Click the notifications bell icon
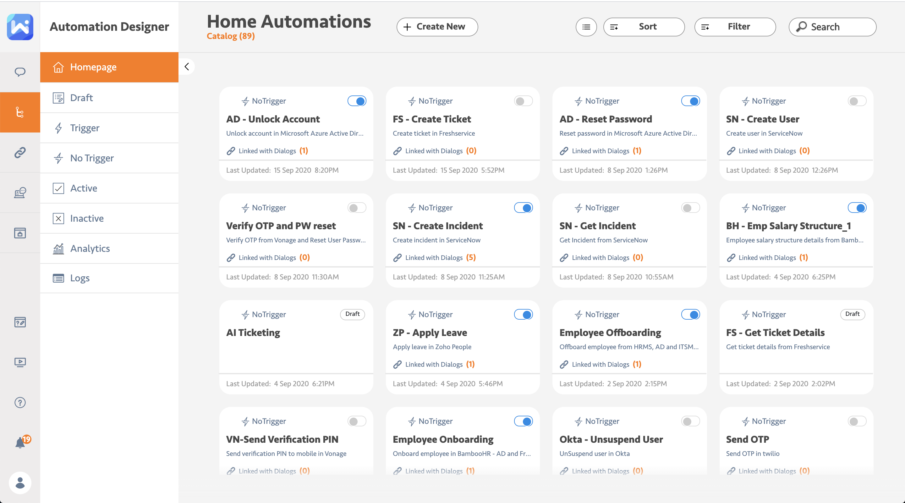Image resolution: width=905 pixels, height=503 pixels. click(x=20, y=443)
